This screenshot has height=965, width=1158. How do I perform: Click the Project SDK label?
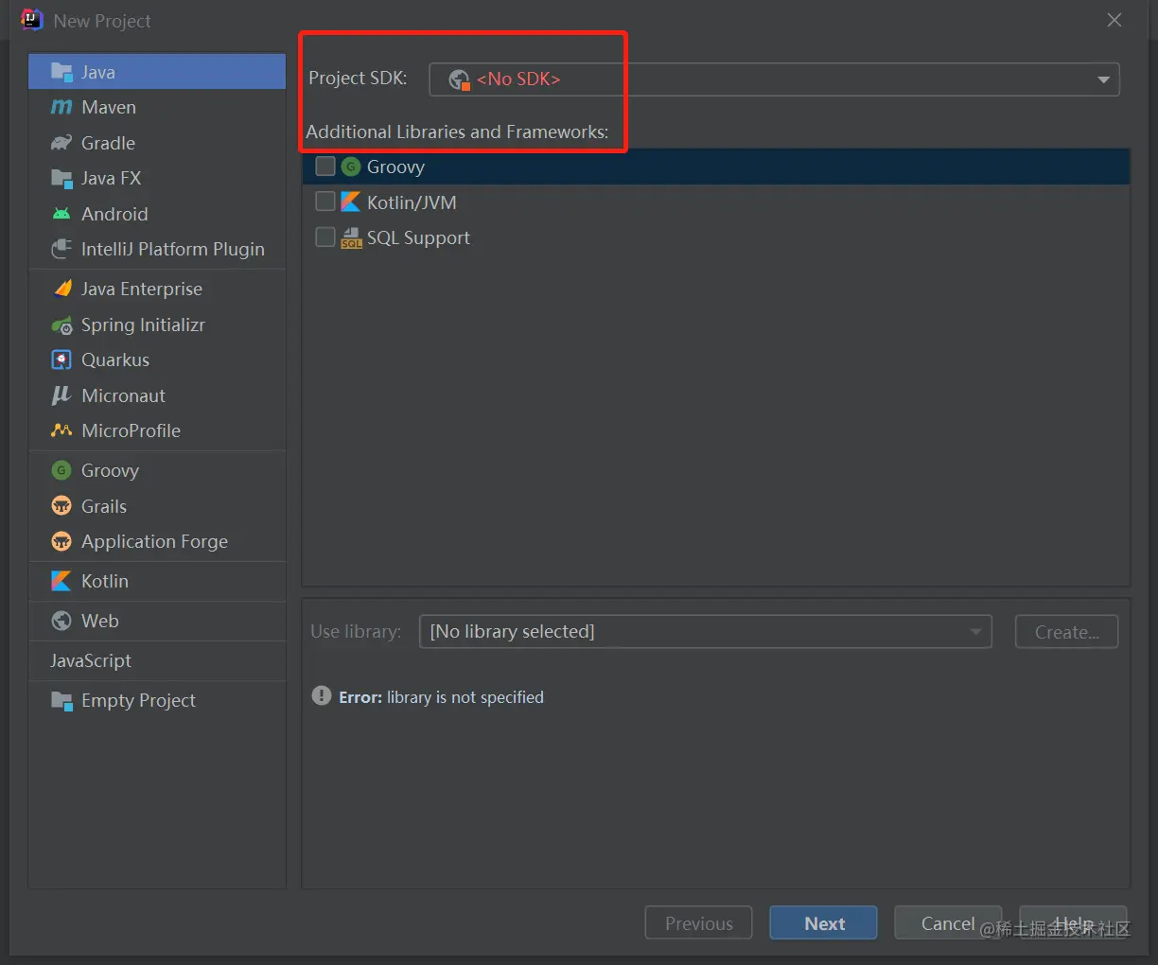point(358,79)
